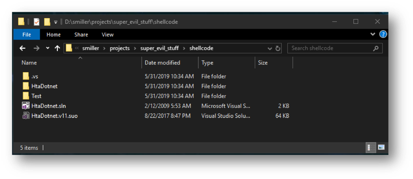Image resolution: width=413 pixels, height=179 pixels.
Task: Expand hidden breadcrumb path chevrons
Action: pos(77,49)
